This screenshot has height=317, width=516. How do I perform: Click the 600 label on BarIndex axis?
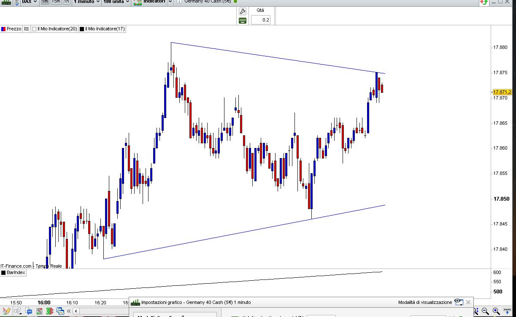pos(497,272)
